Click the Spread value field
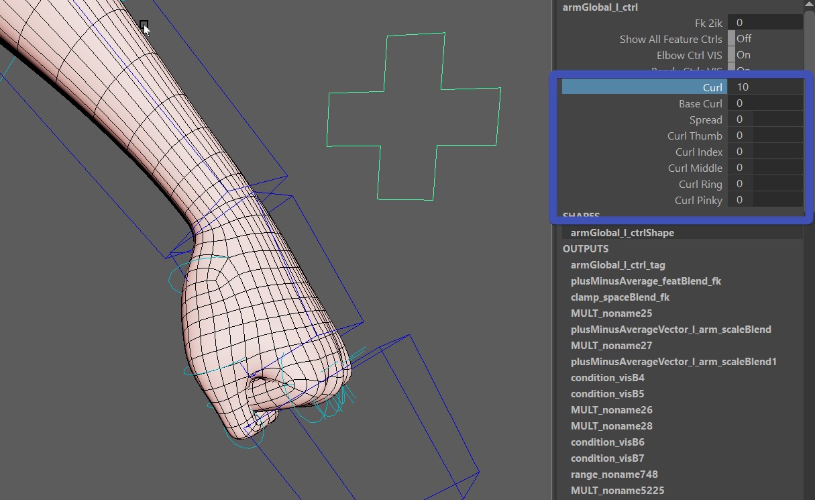This screenshot has height=500, width=815. pos(765,119)
